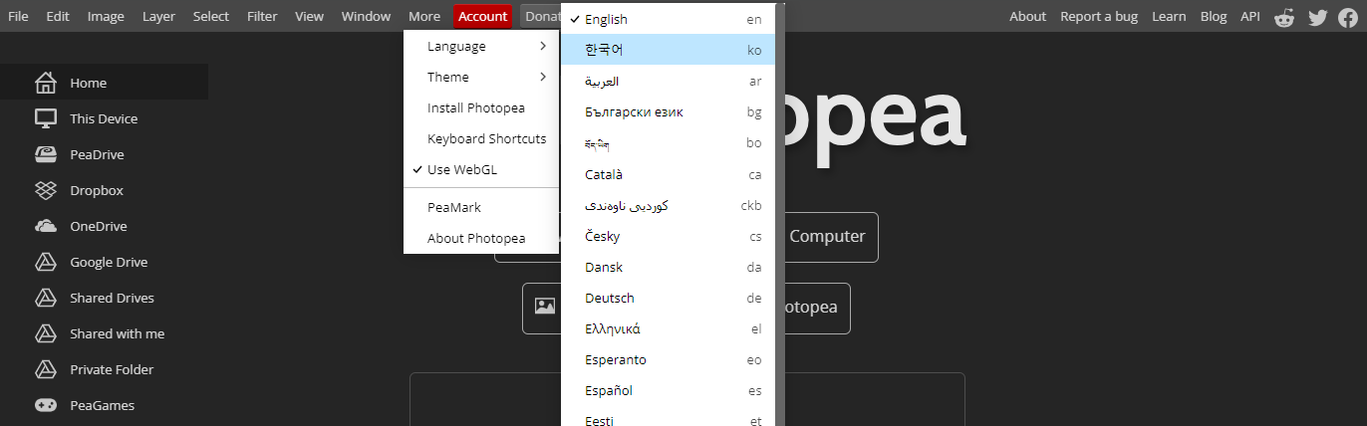The height and width of the screenshot is (426, 1367).
Task: Open Photopea's Facebook icon
Action: (1347, 16)
